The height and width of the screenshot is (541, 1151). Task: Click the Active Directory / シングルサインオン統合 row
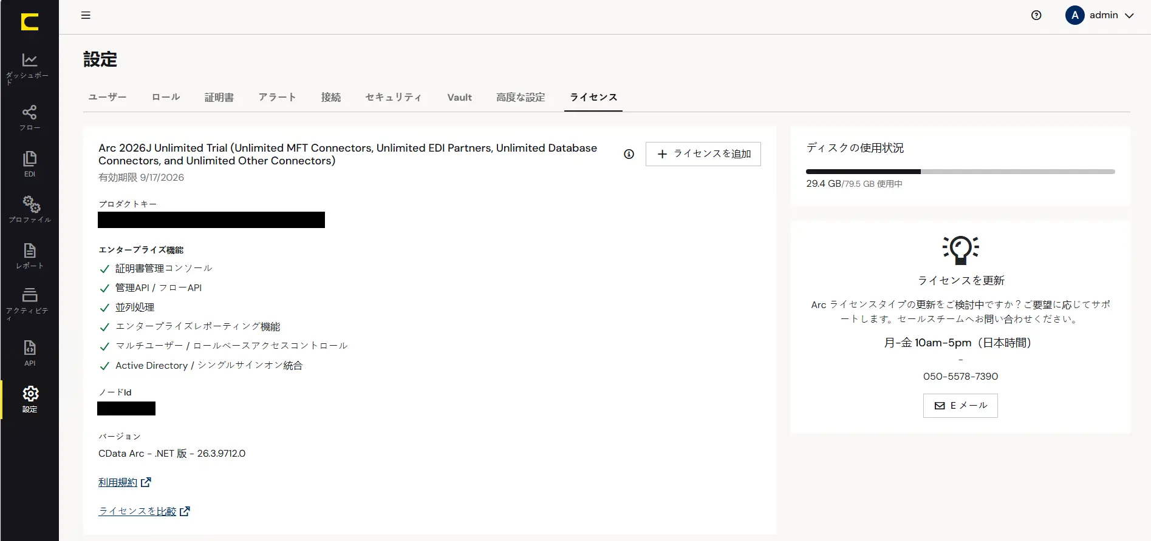[201, 365]
